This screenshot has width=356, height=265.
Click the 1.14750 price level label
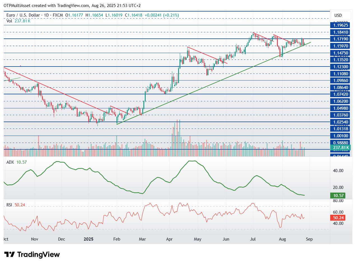(341, 53)
